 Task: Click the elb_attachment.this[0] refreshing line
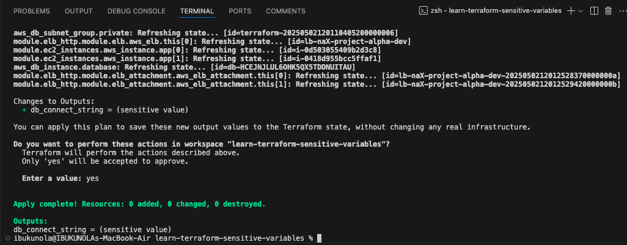click(x=317, y=76)
